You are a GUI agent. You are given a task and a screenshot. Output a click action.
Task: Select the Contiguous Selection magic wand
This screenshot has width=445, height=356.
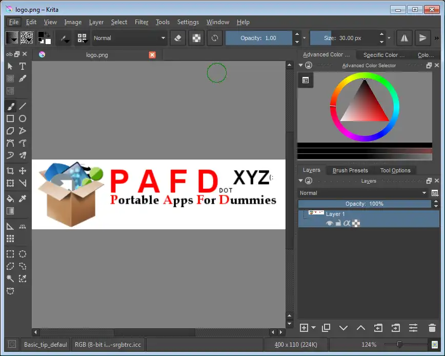coord(10,279)
